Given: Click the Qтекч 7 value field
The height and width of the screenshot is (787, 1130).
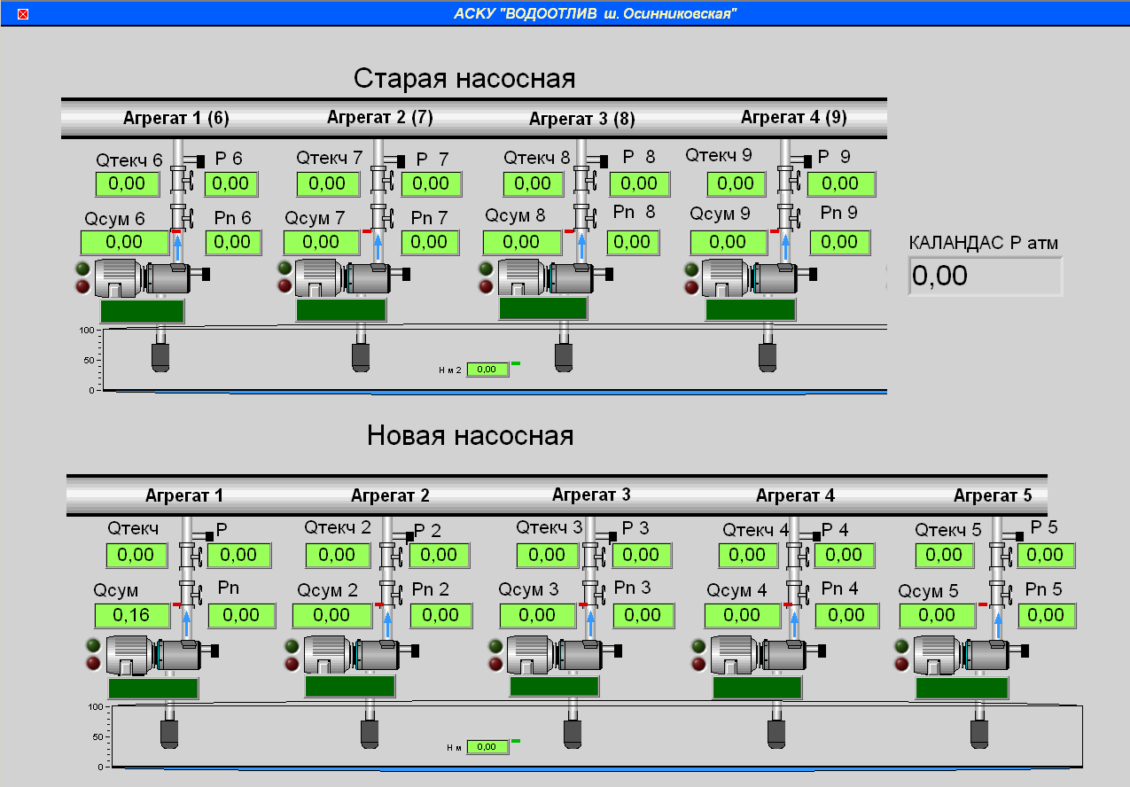Looking at the screenshot, I should click(328, 183).
